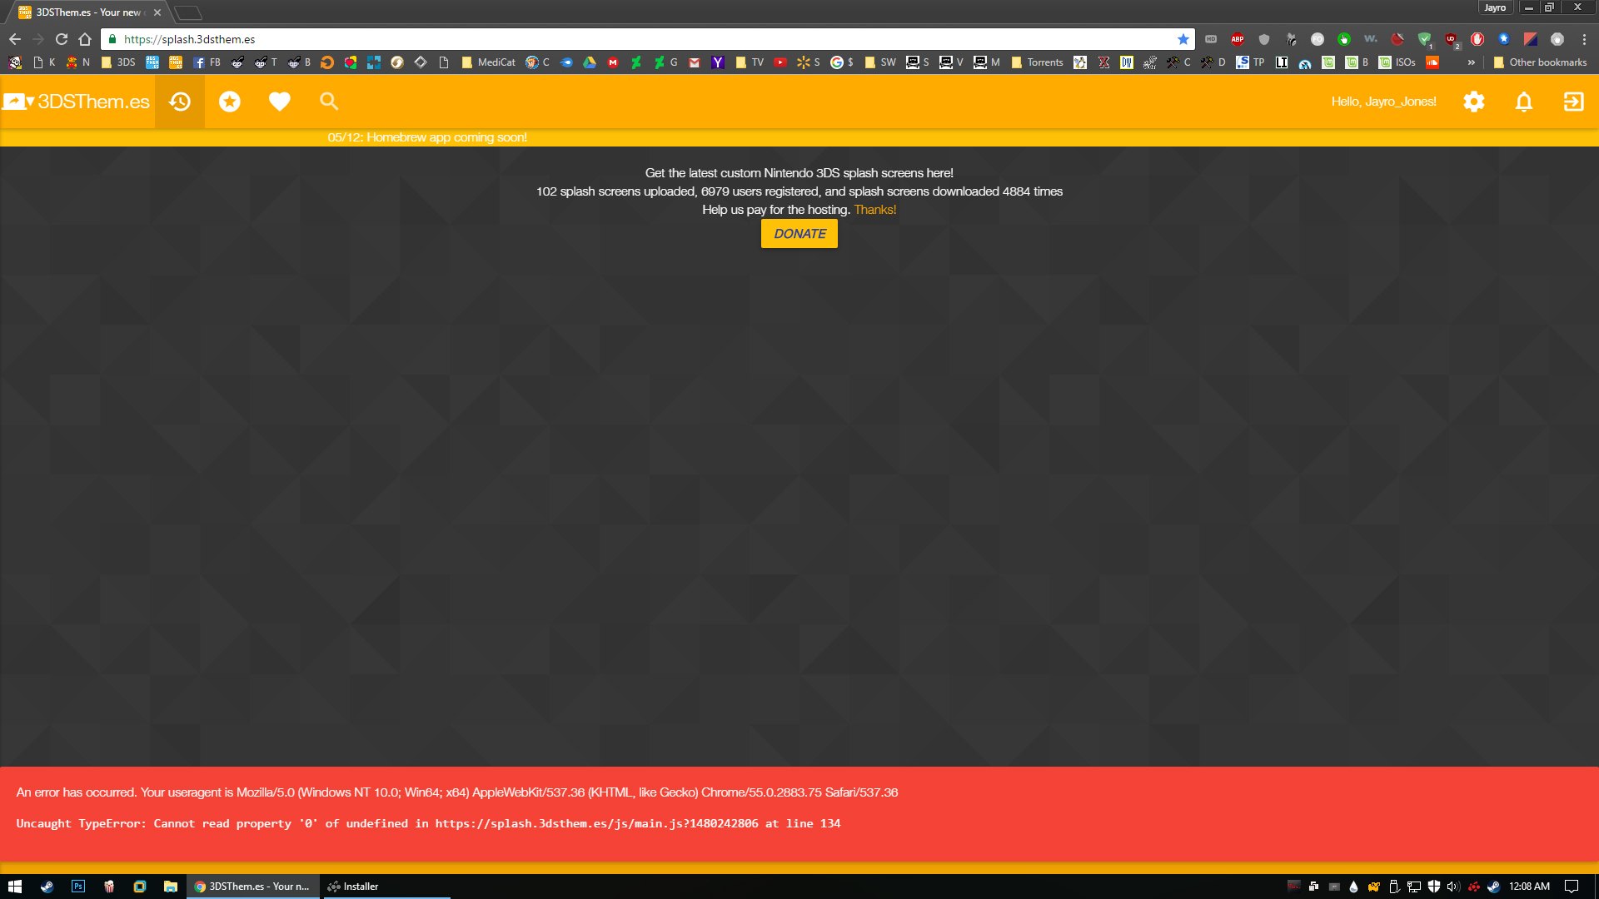Open the Windows Start menu

coord(15,887)
